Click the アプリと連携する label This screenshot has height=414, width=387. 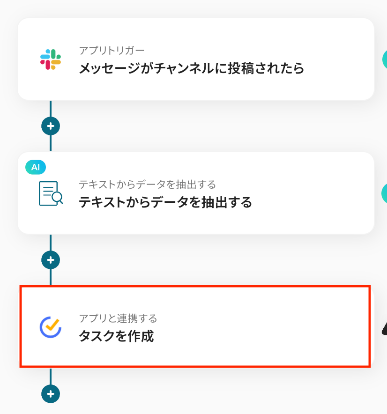(118, 319)
